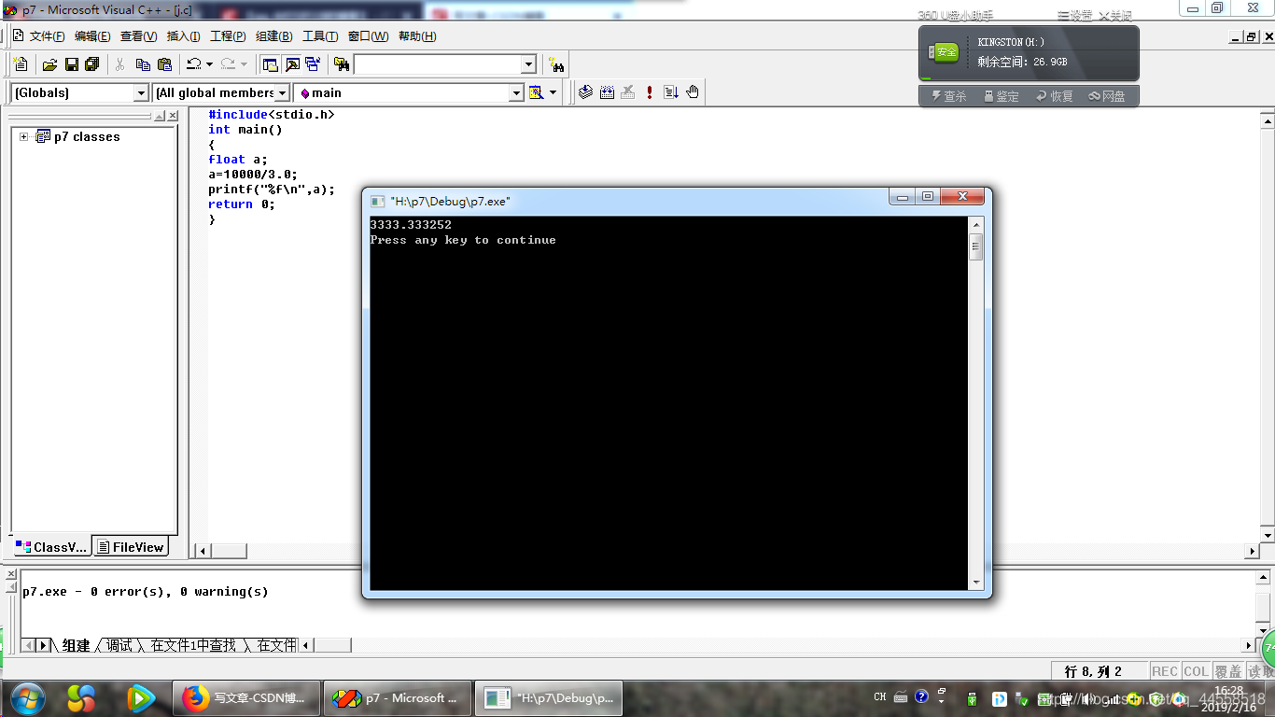Select the 在文件1中查找 output tab
The width and height of the screenshot is (1275, 717).
193,645
